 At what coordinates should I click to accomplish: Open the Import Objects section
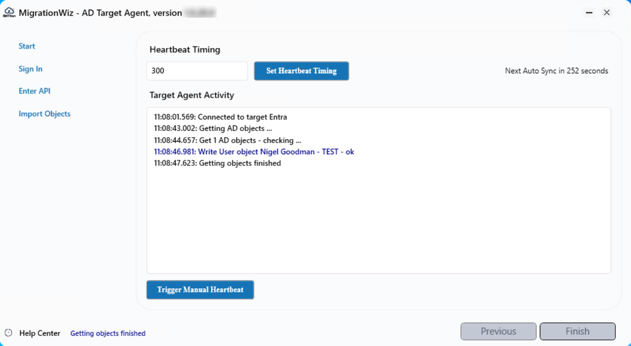45,114
